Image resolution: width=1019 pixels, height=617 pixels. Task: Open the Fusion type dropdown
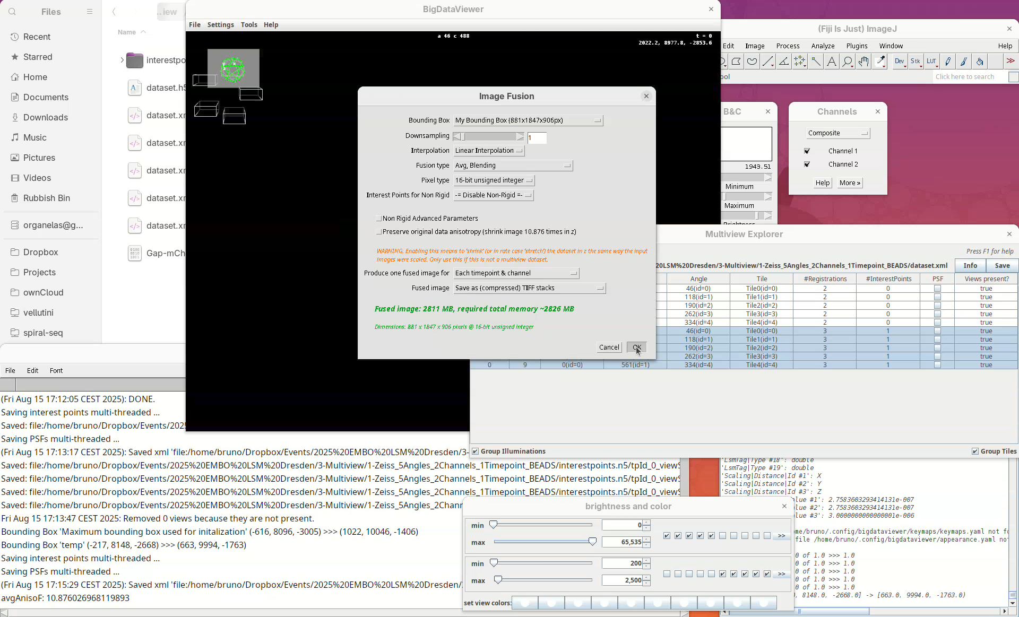click(513, 166)
